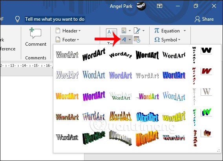The image size is (223, 161).
Task: Insert Date and Time icon
Action: click(137, 39)
